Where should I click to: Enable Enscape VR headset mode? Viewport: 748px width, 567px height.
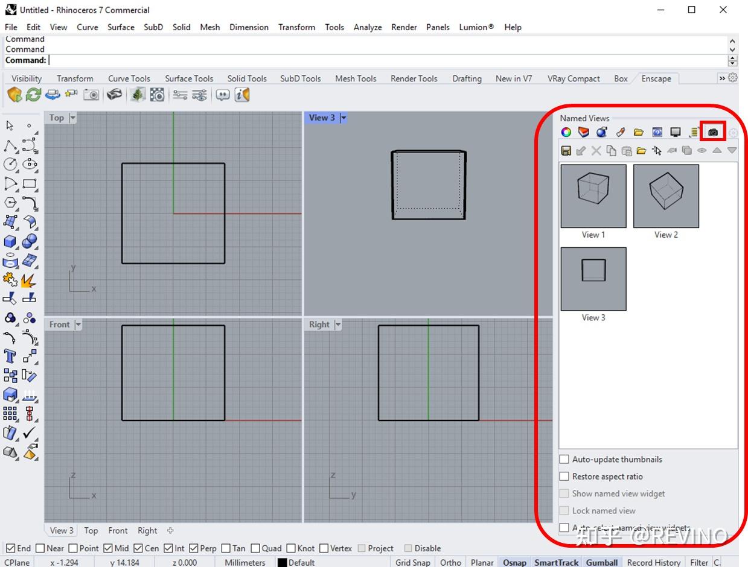pos(113,95)
